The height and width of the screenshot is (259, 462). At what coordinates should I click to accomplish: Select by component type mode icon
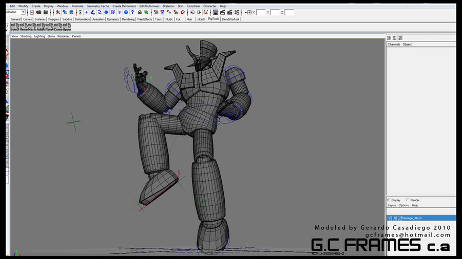point(71,12)
